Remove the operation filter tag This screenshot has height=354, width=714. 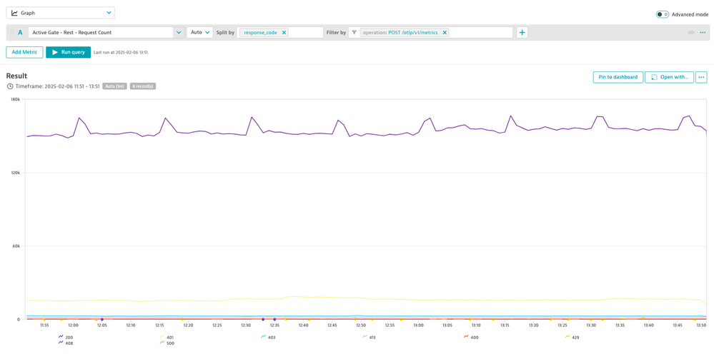[445, 33]
